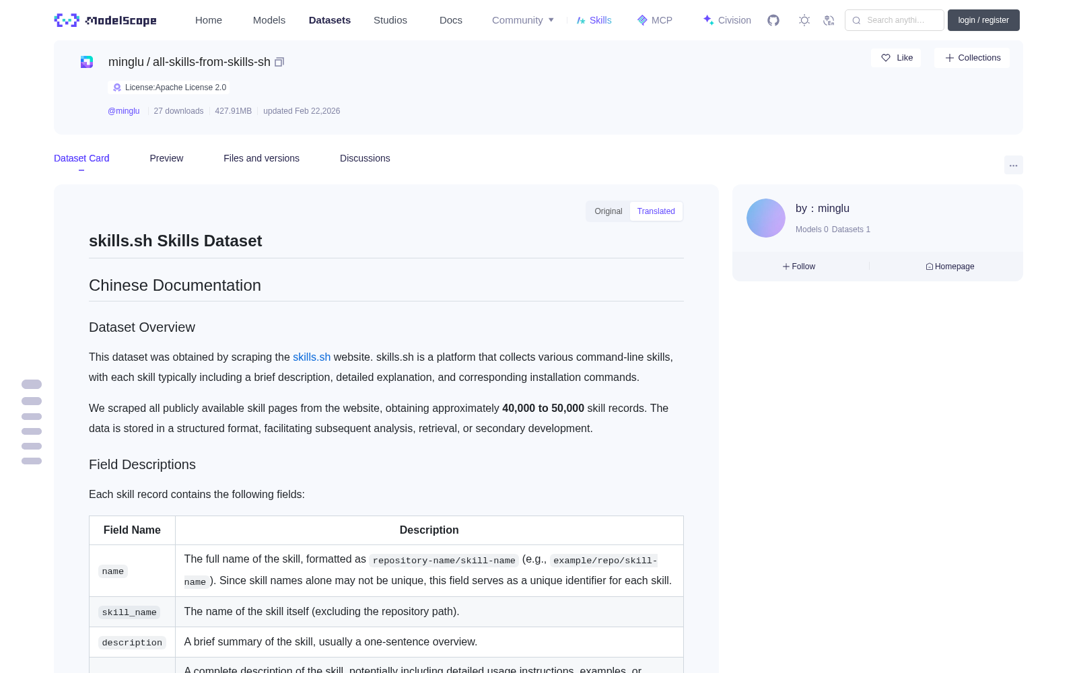Toggle the light/dark theme sun icon
The height and width of the screenshot is (673, 1077).
(804, 20)
